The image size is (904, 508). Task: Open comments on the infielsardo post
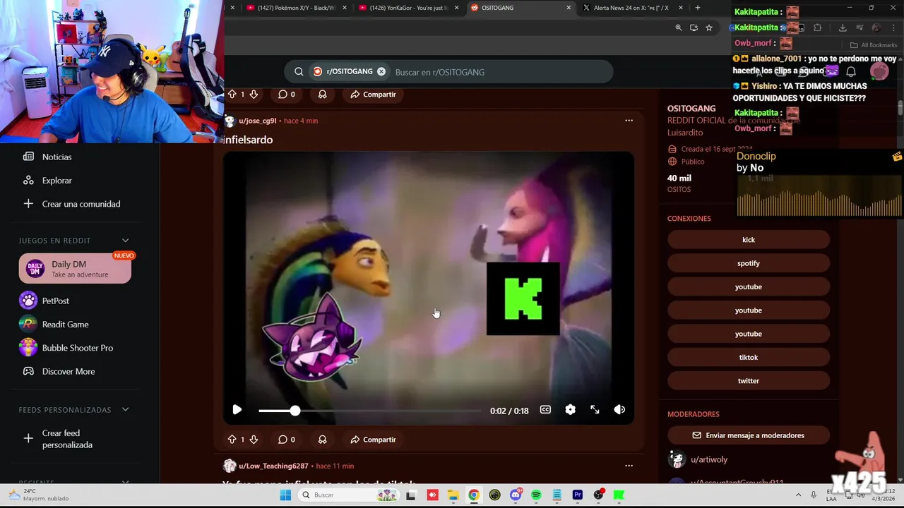pos(286,440)
